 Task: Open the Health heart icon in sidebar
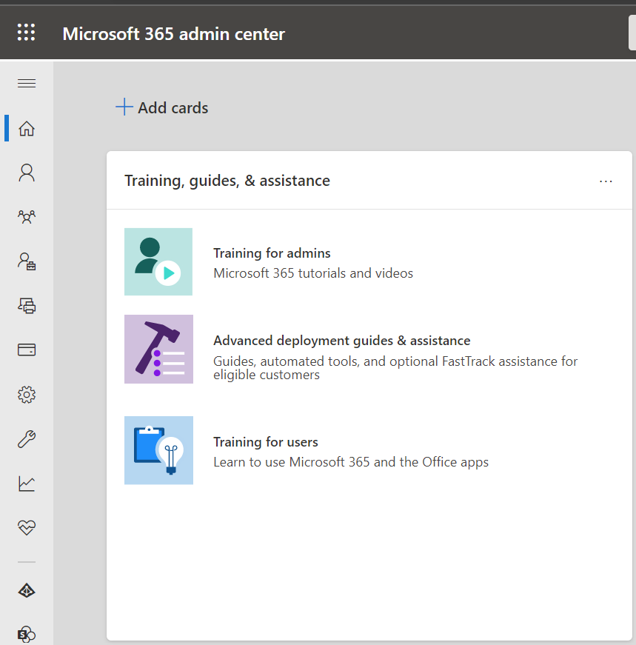point(26,527)
